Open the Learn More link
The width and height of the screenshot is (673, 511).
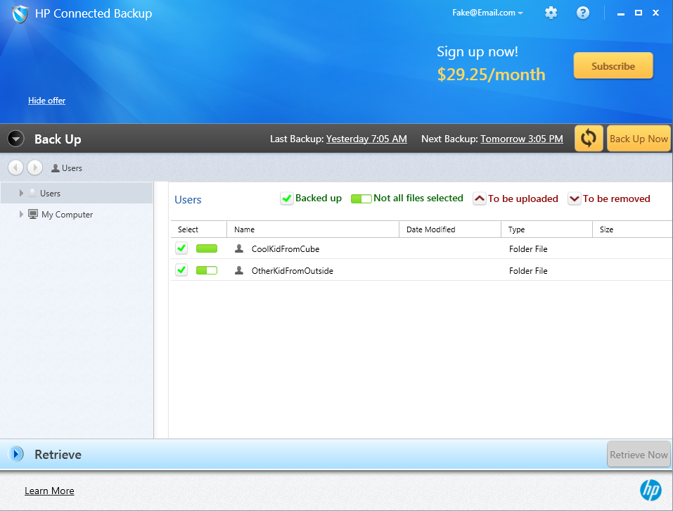click(49, 491)
